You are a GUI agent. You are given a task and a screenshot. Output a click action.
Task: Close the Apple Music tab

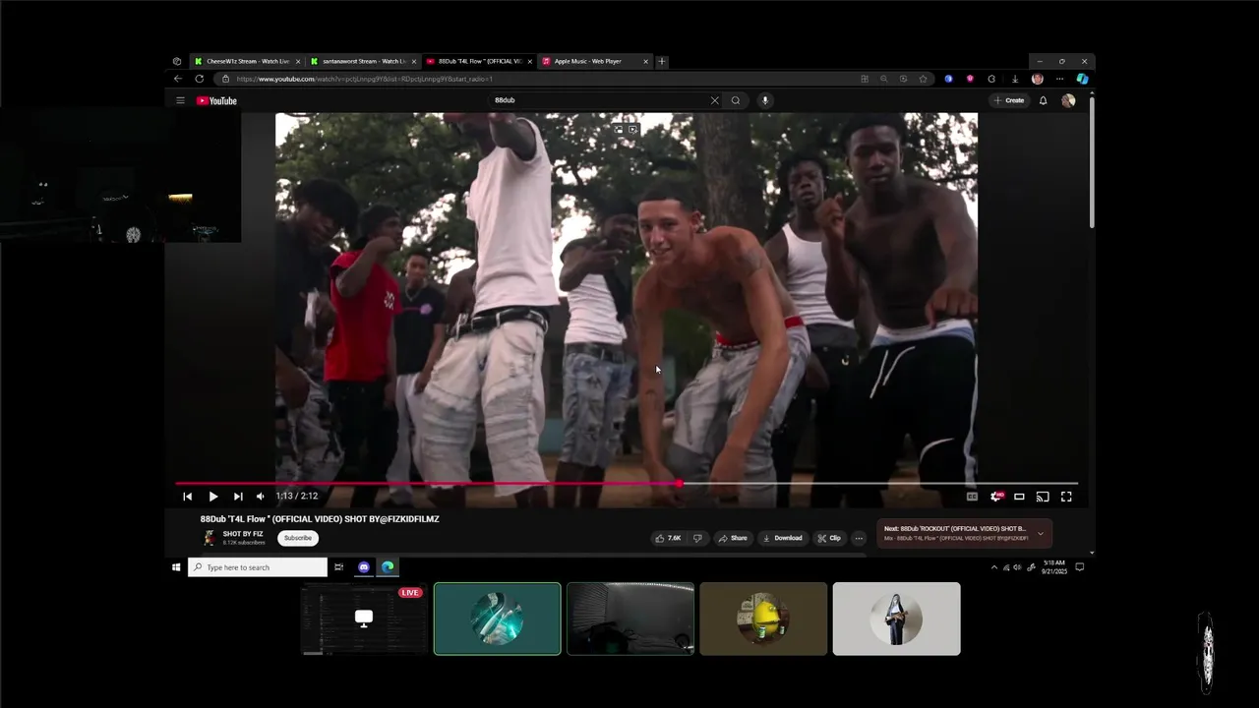point(646,61)
